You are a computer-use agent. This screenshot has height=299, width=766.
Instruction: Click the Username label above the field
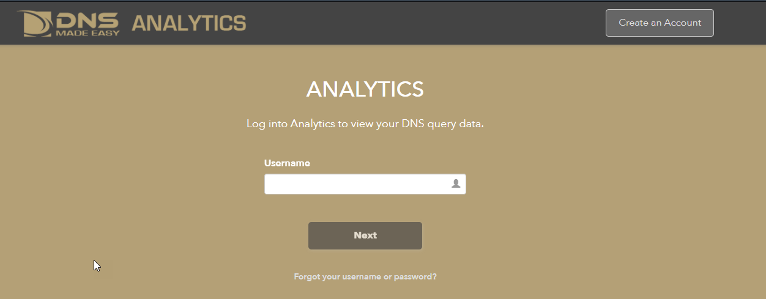(287, 163)
